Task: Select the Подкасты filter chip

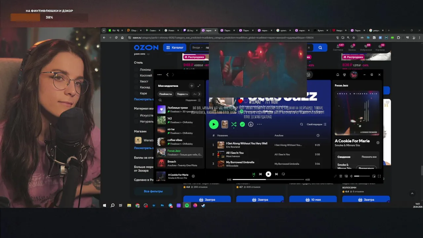Action: [x=182, y=94]
